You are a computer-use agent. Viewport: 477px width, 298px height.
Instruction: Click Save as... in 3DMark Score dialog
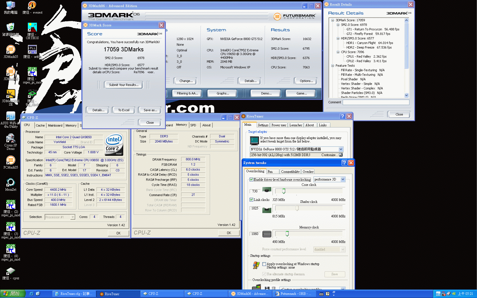[x=150, y=110]
